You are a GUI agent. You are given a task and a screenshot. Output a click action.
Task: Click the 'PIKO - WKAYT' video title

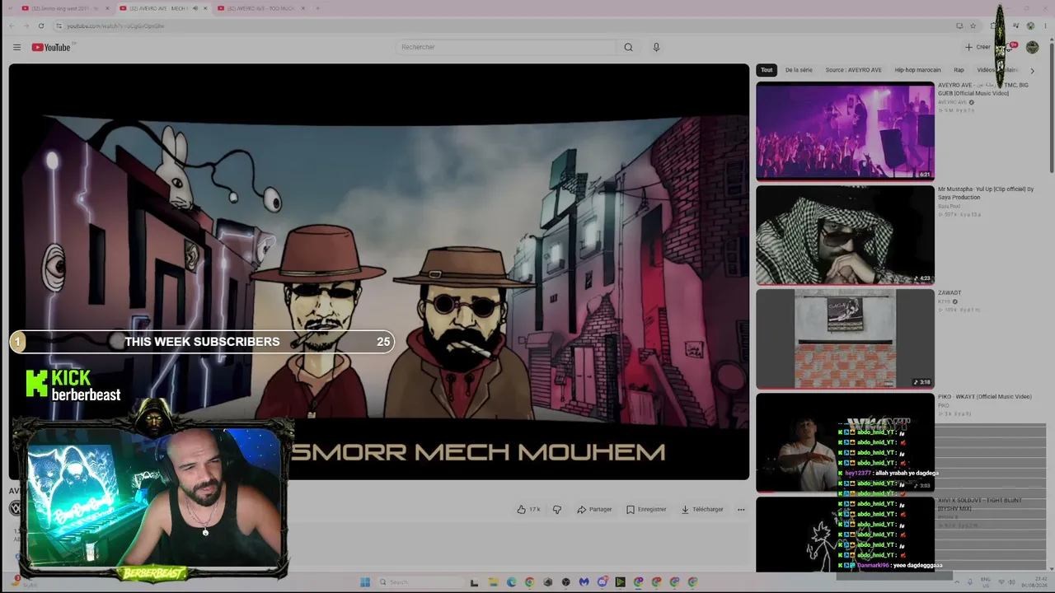coord(985,396)
